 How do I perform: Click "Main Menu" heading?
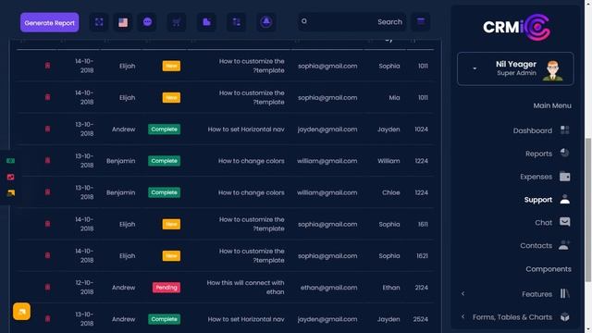point(552,105)
